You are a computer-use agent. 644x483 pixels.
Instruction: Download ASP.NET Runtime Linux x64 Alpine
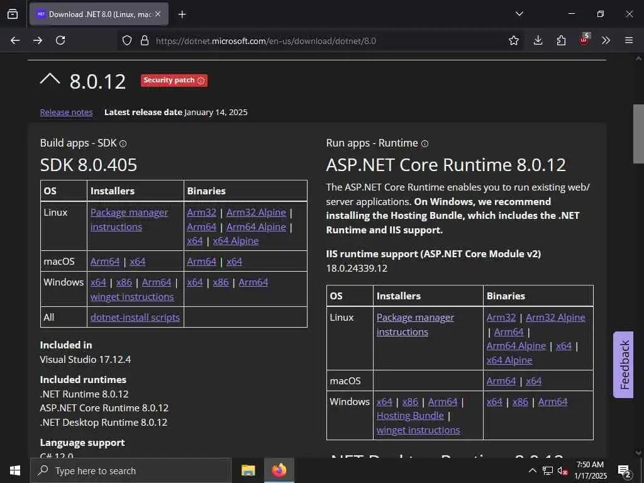click(509, 360)
